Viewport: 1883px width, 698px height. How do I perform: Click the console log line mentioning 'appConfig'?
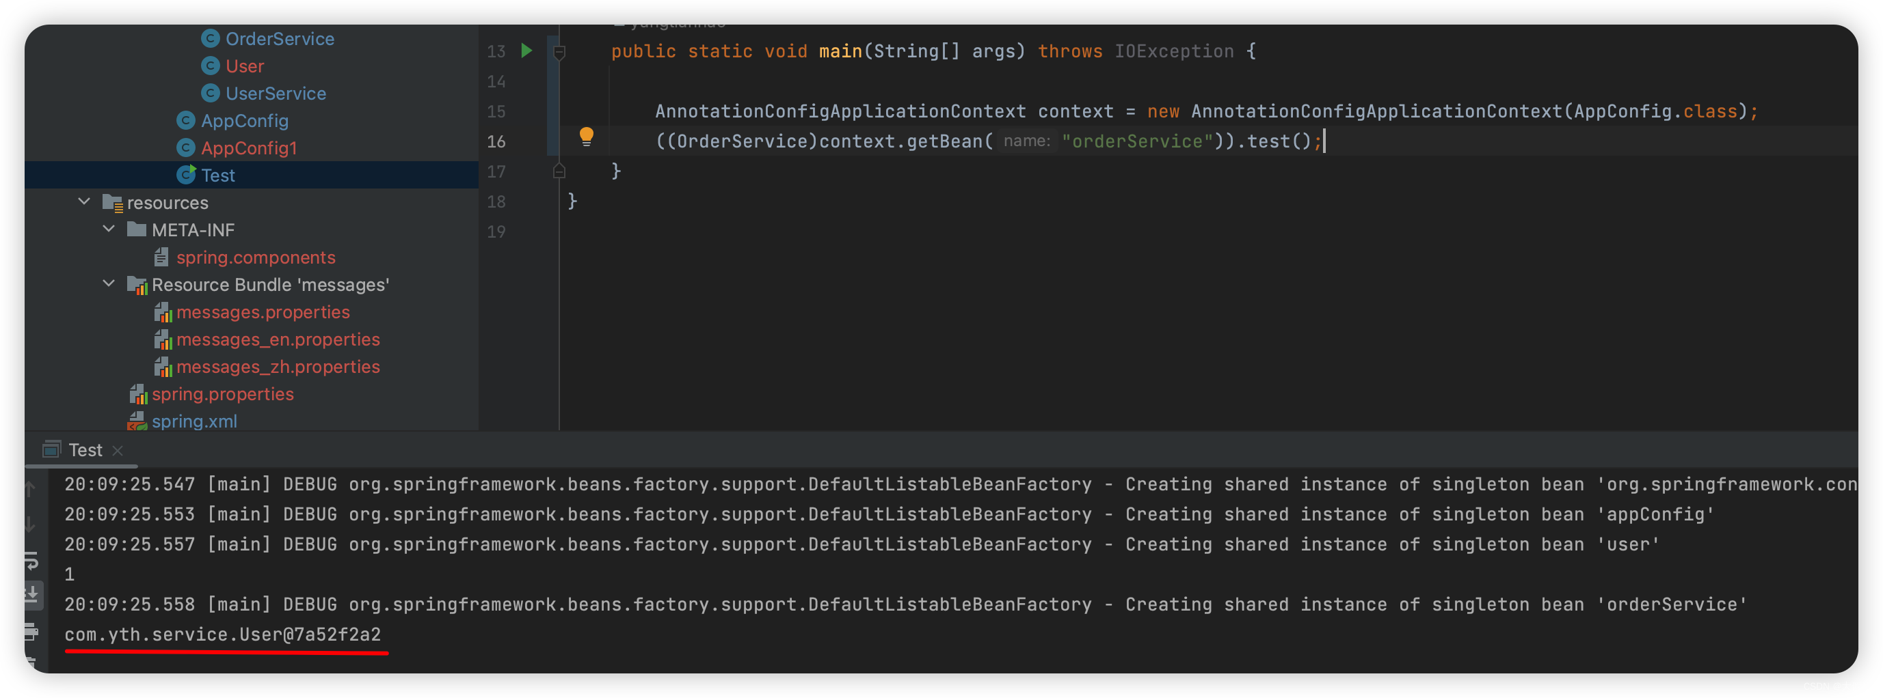coord(888,514)
